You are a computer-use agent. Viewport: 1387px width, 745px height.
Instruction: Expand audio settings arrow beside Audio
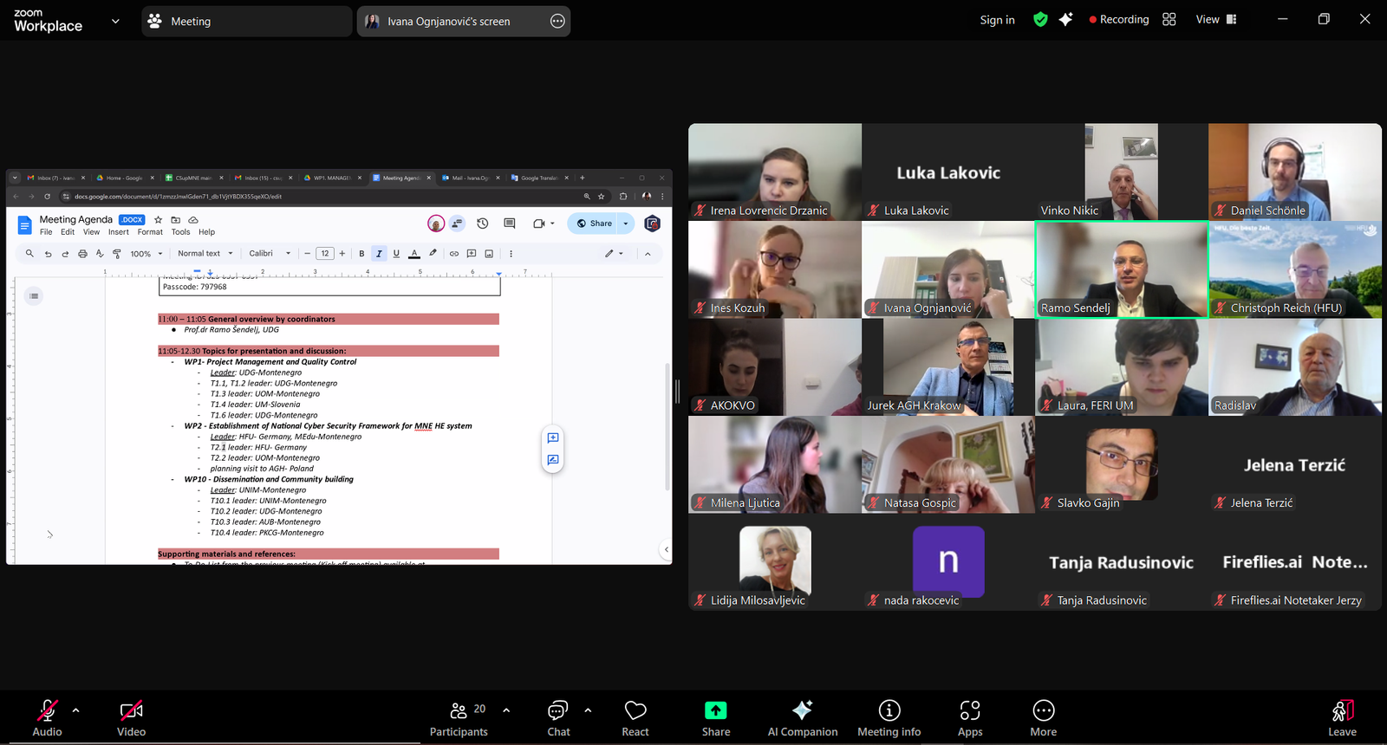[76, 710]
